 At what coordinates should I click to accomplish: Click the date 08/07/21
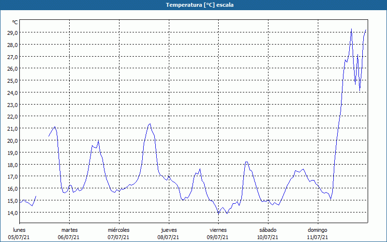coord(168,237)
